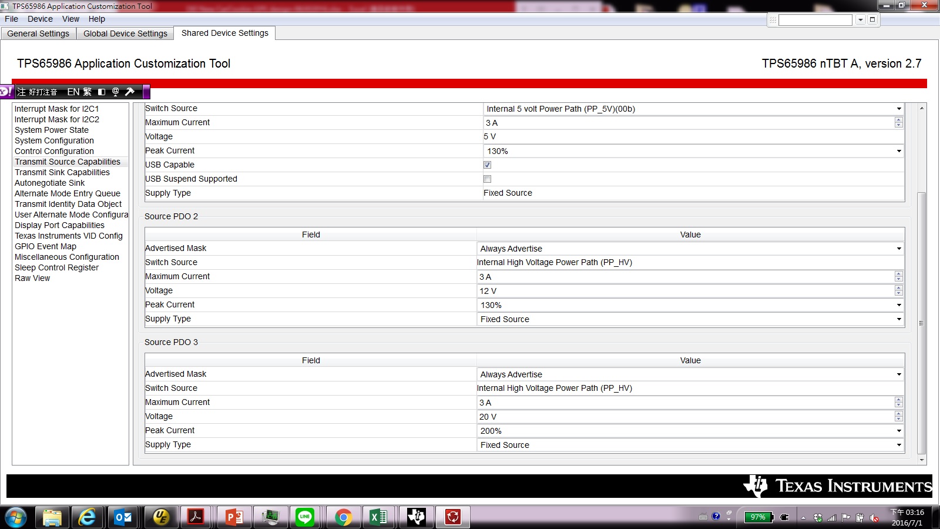Open the Switch Source dropdown for PDO 1
The height and width of the screenshot is (529, 940).
(x=899, y=108)
